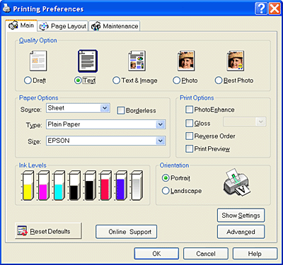Set orientation to Portrait
The height and width of the screenshot is (265, 283).
point(166,178)
